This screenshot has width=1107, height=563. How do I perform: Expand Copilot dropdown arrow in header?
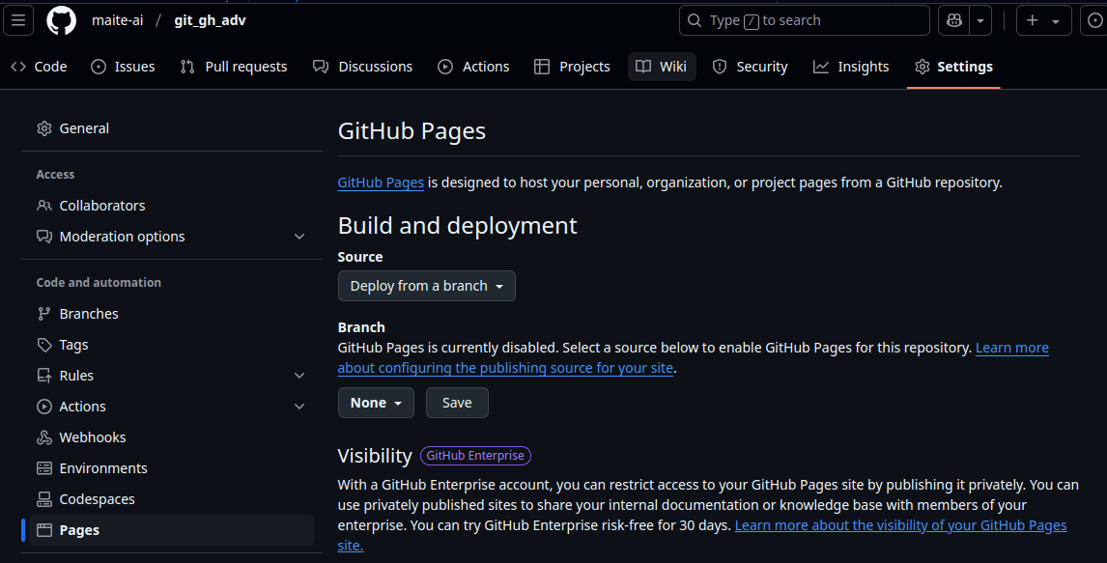pyautogui.click(x=980, y=20)
